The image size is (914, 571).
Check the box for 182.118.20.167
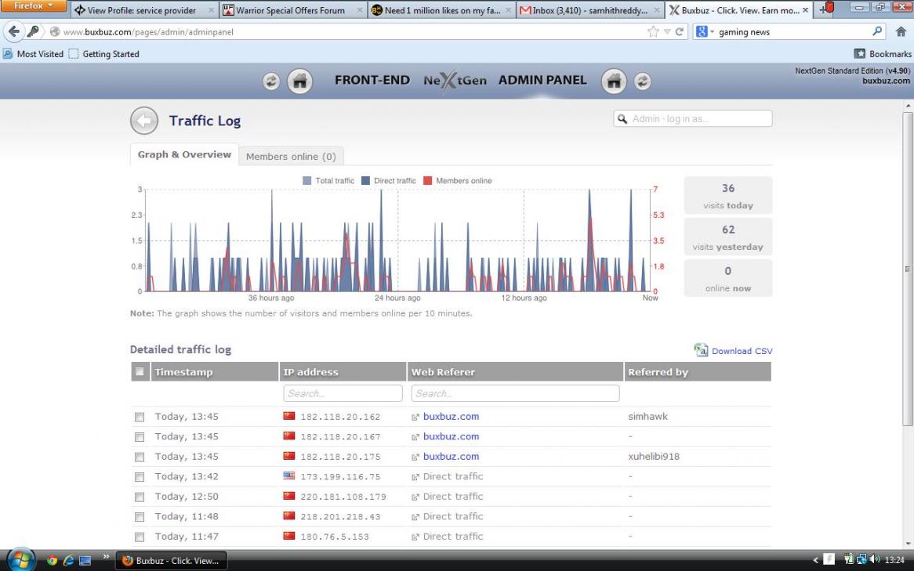pyautogui.click(x=140, y=437)
